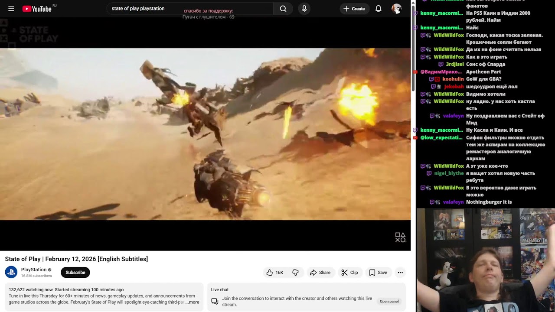Click the live chat bubble icon
This screenshot has height=312, width=555.
tap(215, 301)
